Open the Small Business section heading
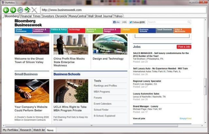This screenshot has height=134, width=209. coord(26,74)
